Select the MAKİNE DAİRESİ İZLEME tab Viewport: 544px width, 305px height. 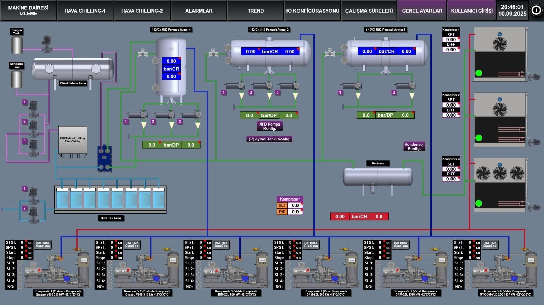[28, 11]
